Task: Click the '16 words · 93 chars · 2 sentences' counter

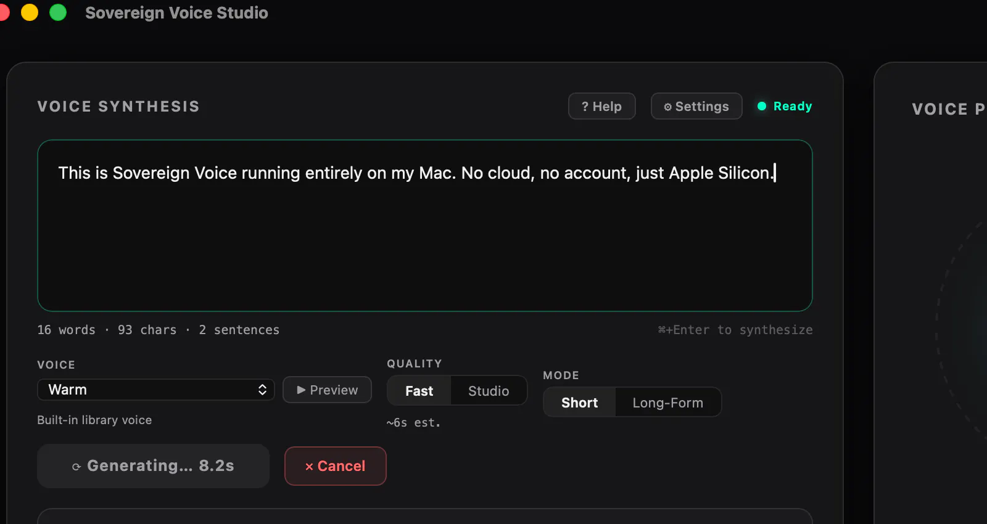Action: pyautogui.click(x=159, y=330)
